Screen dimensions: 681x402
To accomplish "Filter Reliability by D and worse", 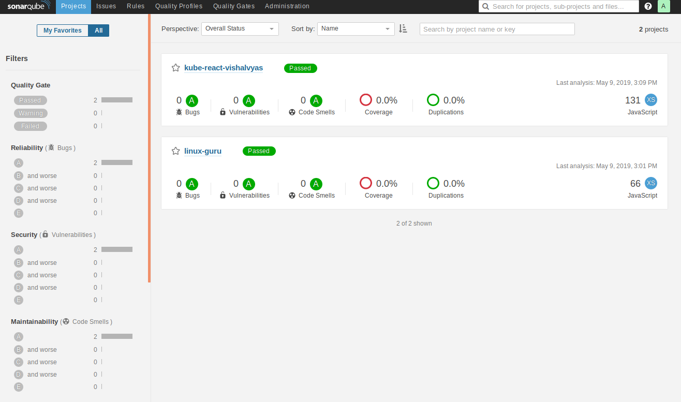I will [x=35, y=201].
